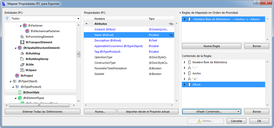Click the filter funnel icon above entity tree
Image resolution: width=274 pixels, height=128 pixels.
tap(7, 18)
